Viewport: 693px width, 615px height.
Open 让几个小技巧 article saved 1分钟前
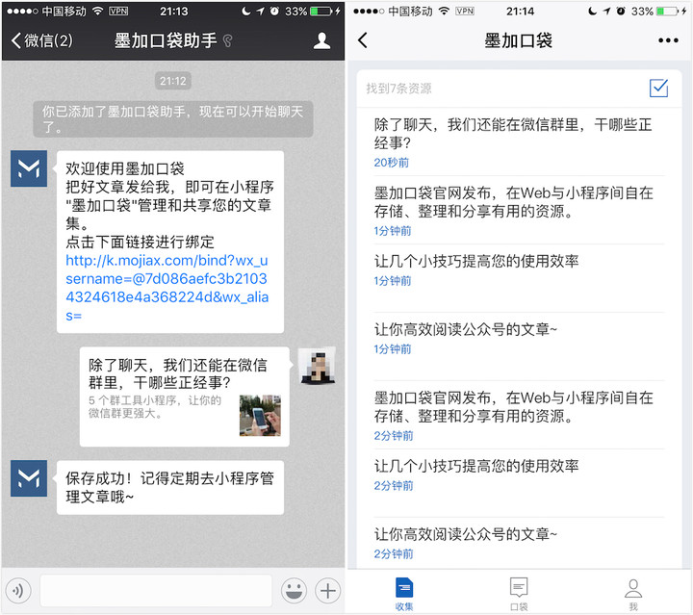(519, 277)
